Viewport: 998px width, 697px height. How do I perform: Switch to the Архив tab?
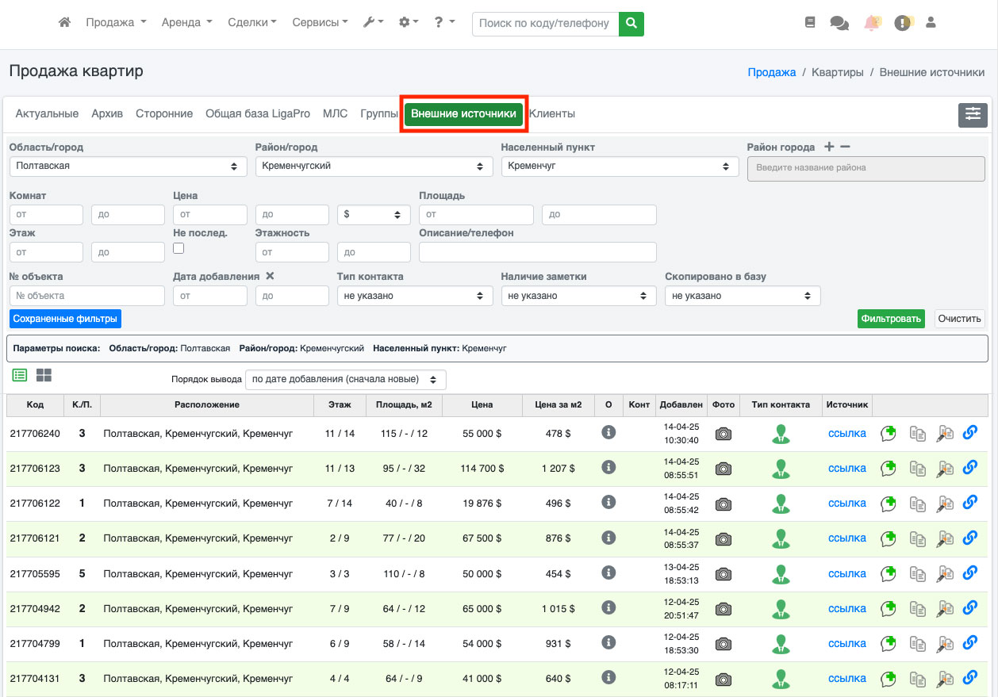107,114
